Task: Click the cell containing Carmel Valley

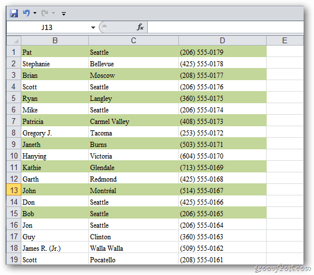Action: pos(133,121)
